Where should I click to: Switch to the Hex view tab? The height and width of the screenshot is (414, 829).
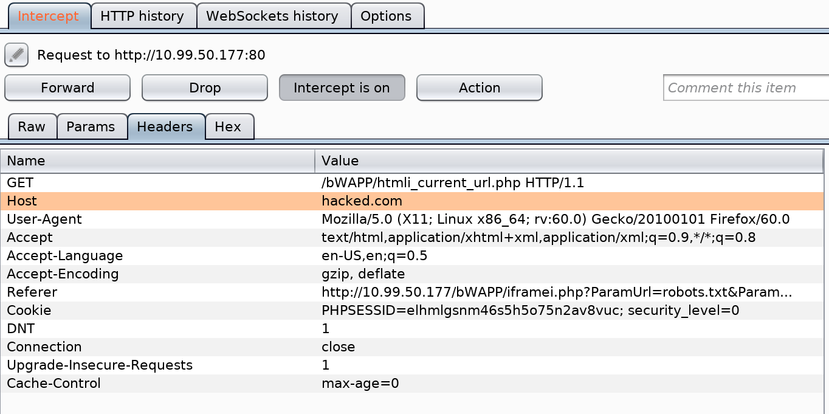[x=229, y=126]
